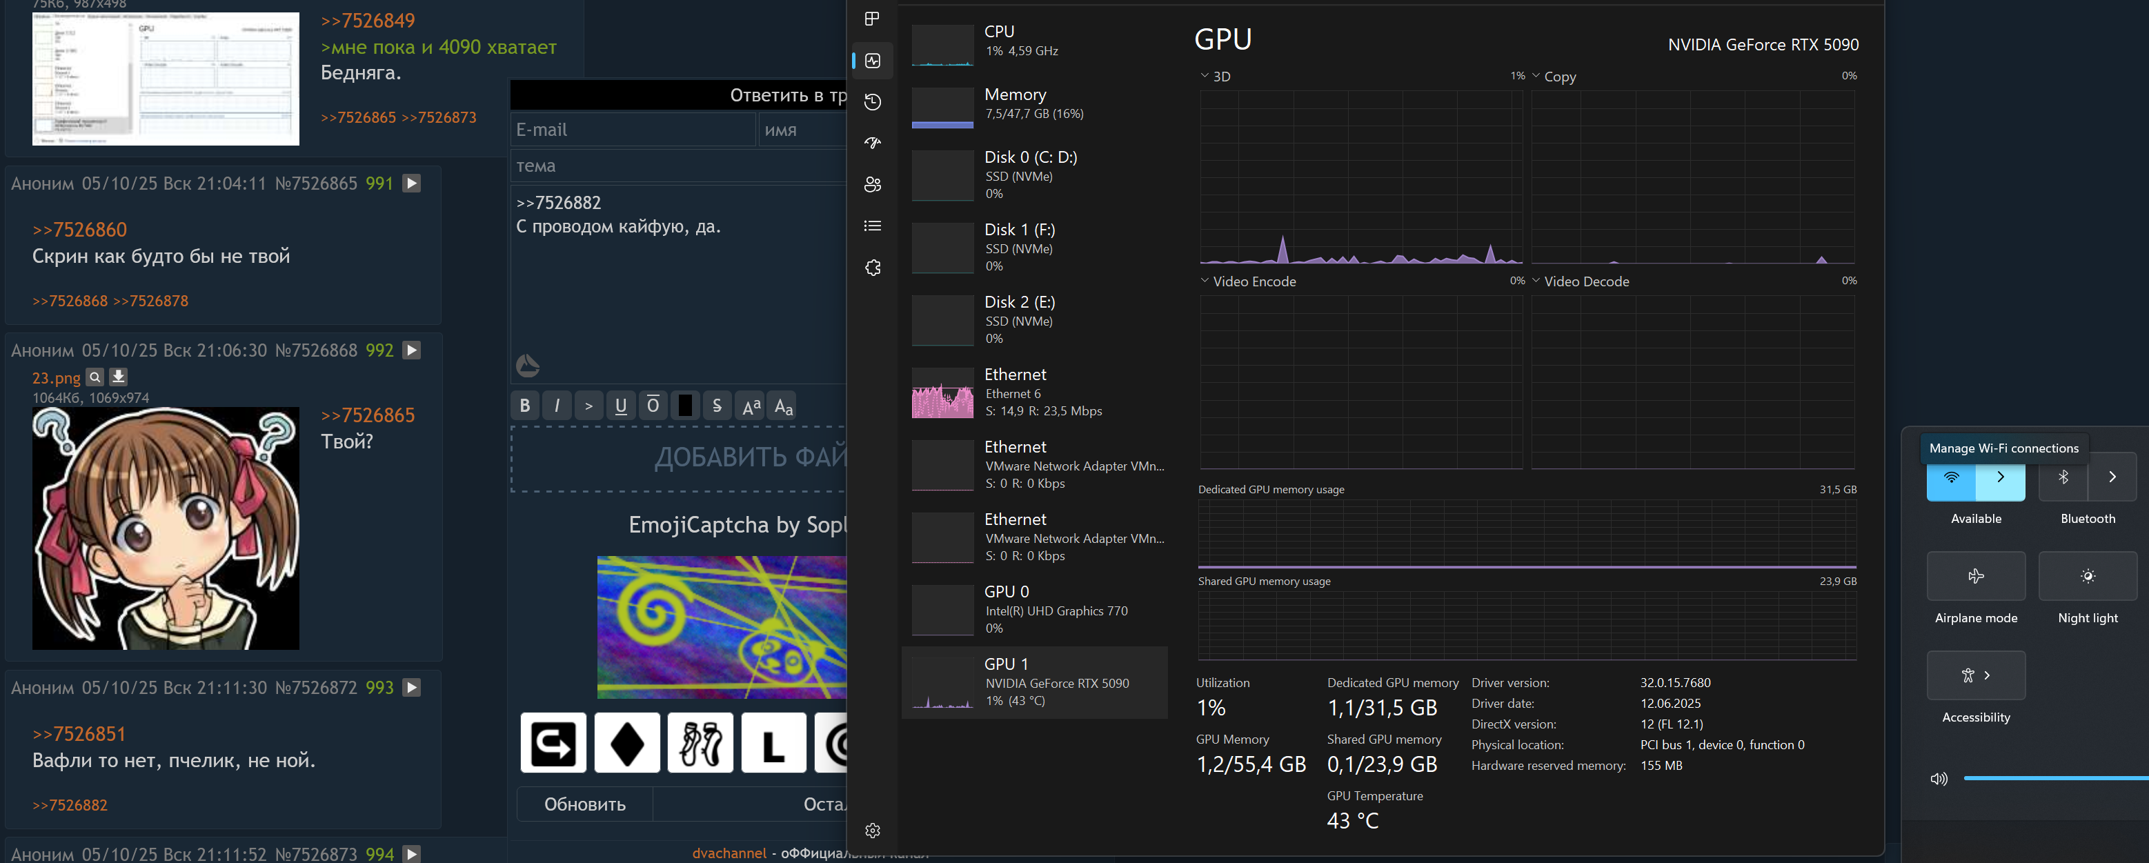Toggle Airplane mode tile
Viewport: 2149px width, 863px height.
(1975, 576)
